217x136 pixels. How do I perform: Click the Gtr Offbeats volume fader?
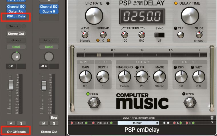coord(11,84)
